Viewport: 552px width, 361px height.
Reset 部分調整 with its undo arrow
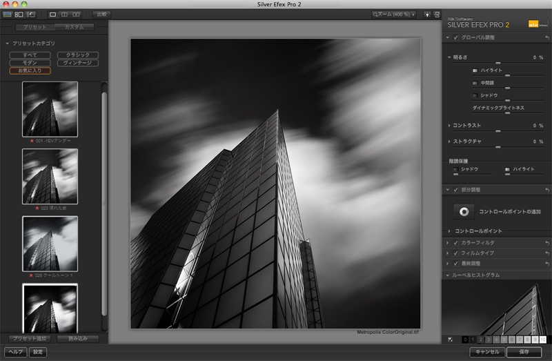[x=547, y=190]
